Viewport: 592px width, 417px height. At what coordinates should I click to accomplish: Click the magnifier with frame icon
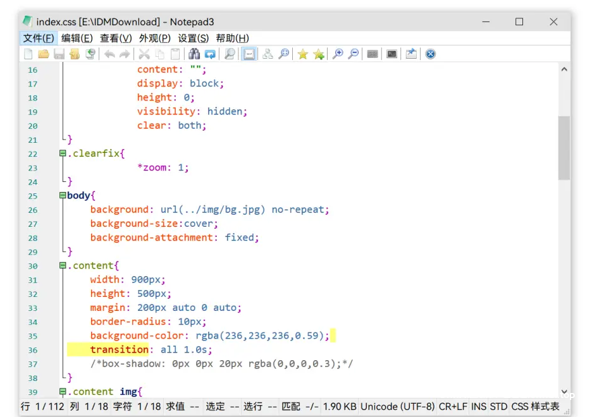click(x=283, y=54)
